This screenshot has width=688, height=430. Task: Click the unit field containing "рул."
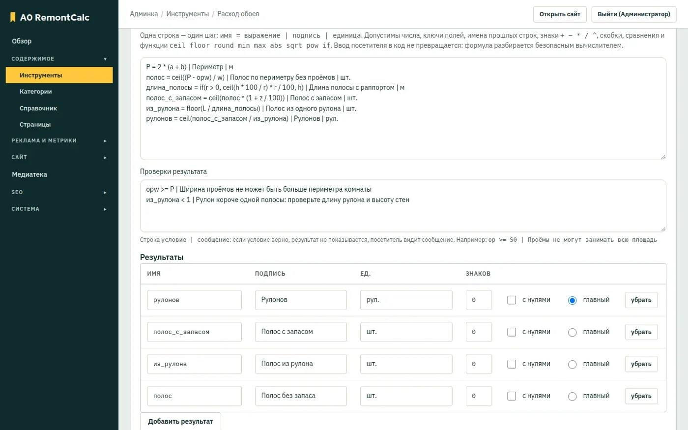(x=406, y=300)
